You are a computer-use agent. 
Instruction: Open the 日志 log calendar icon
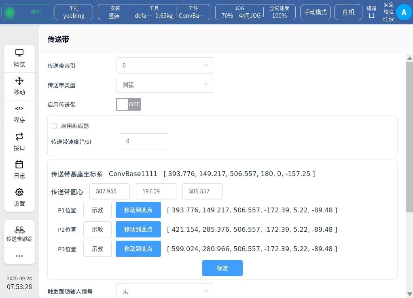(x=19, y=164)
